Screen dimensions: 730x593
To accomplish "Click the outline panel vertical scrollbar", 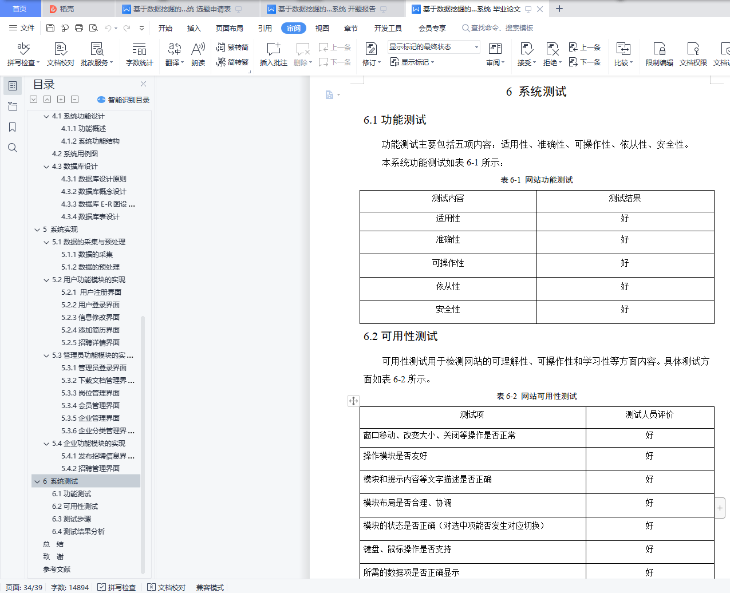I will click(x=143, y=444).
